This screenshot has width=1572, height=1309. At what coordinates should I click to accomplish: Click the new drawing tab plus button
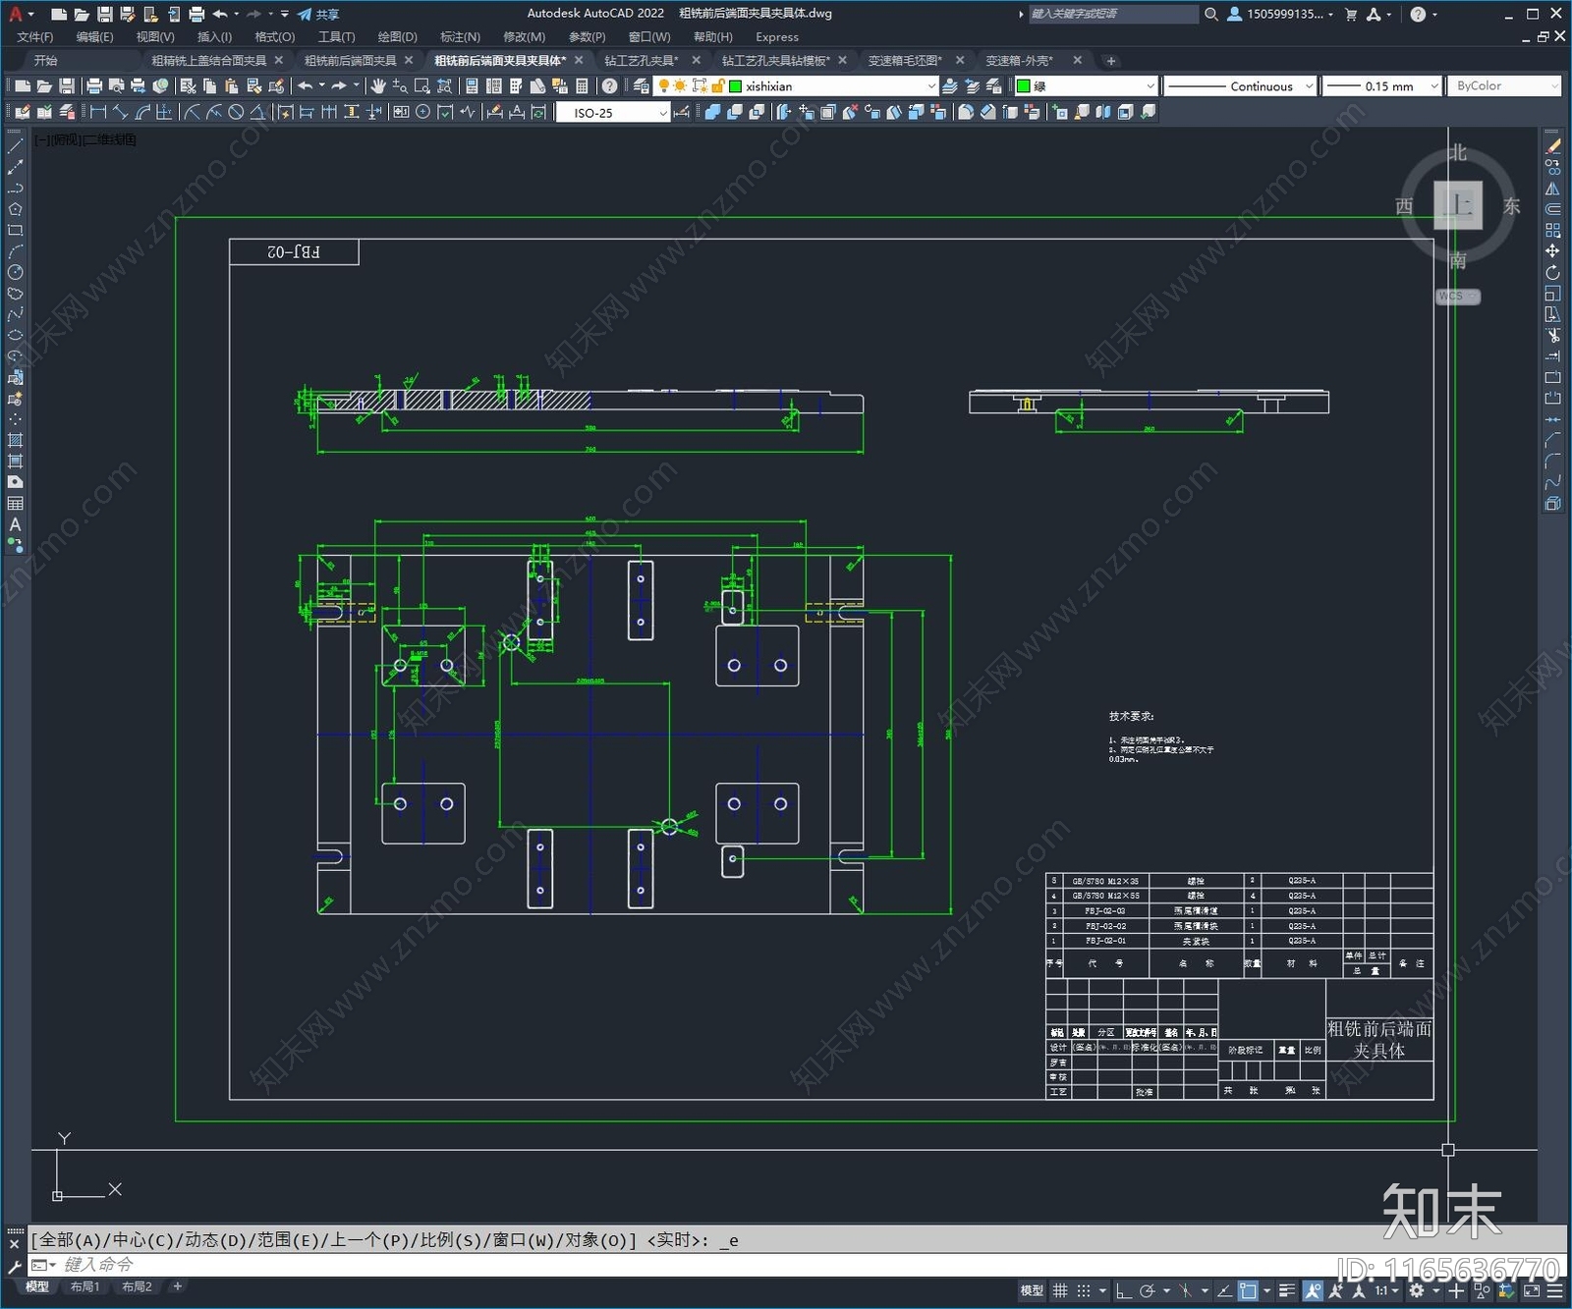(1111, 61)
